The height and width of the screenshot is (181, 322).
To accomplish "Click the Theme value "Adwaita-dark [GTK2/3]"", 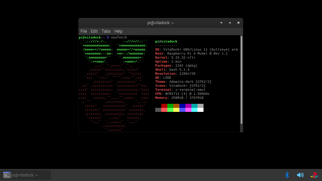I will [x=190, y=82].
